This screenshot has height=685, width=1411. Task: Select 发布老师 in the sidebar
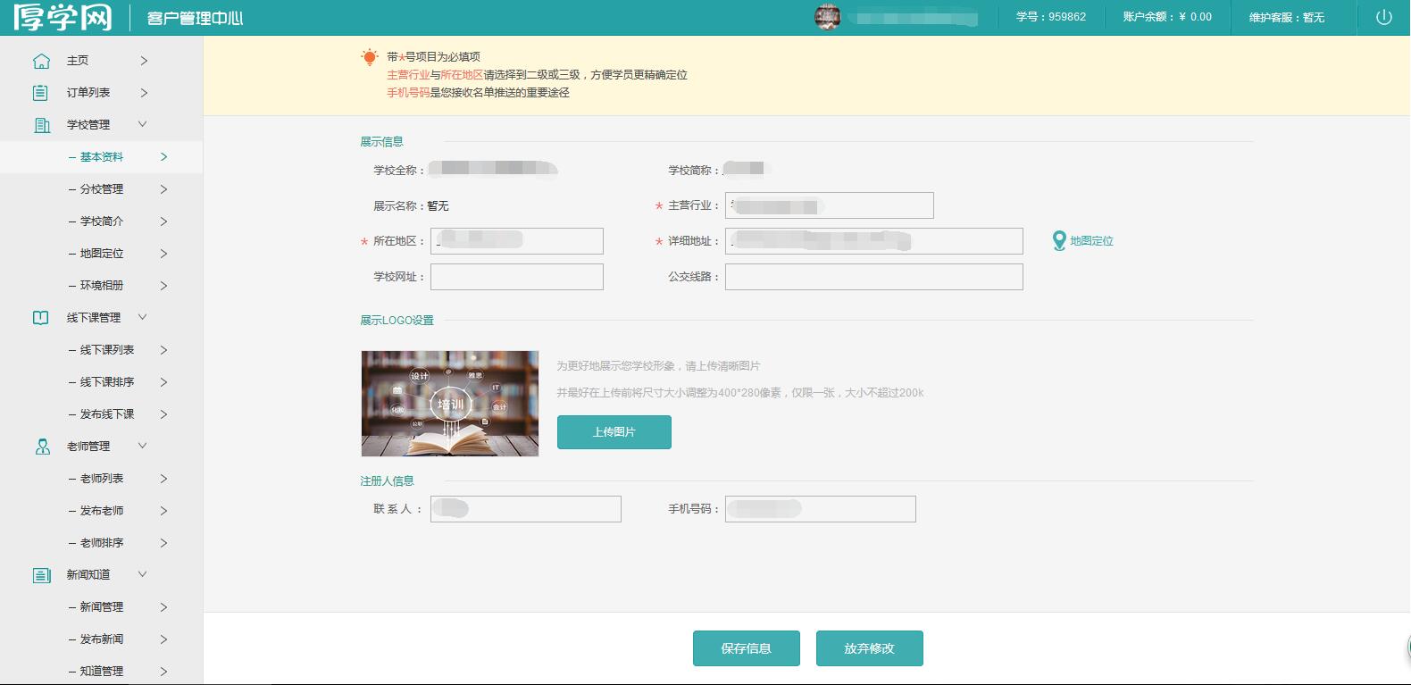[102, 511]
